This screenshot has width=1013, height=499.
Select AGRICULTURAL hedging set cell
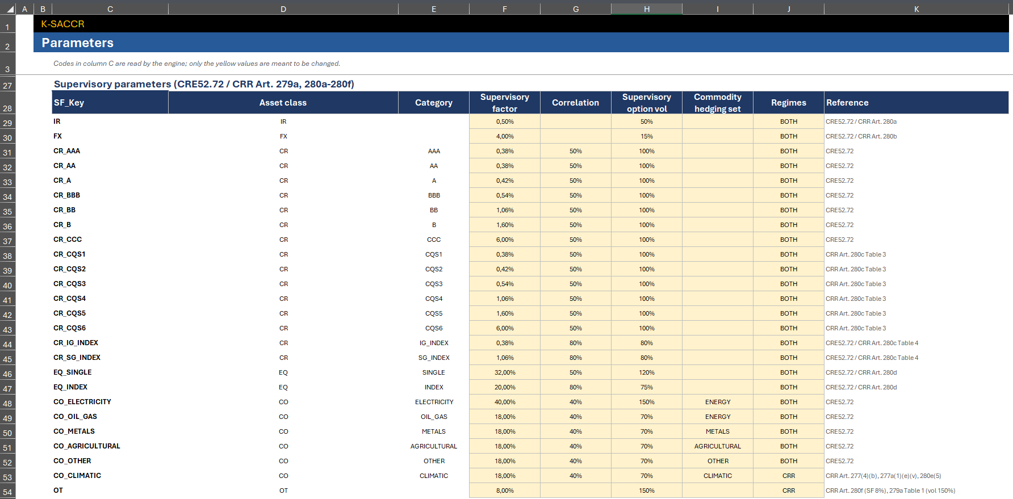click(718, 446)
